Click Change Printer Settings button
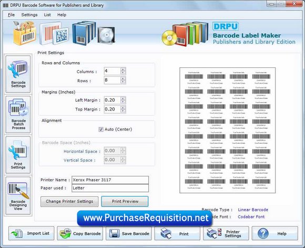 pos(69,202)
